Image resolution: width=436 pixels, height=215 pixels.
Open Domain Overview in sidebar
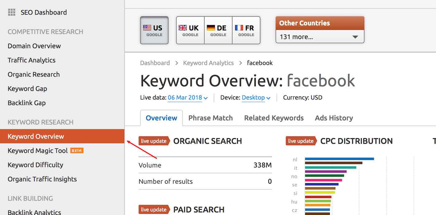[34, 46]
